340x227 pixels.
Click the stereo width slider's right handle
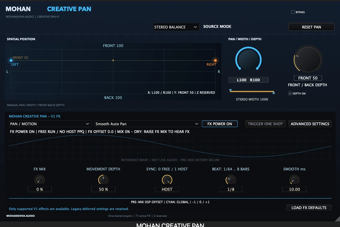274,92
